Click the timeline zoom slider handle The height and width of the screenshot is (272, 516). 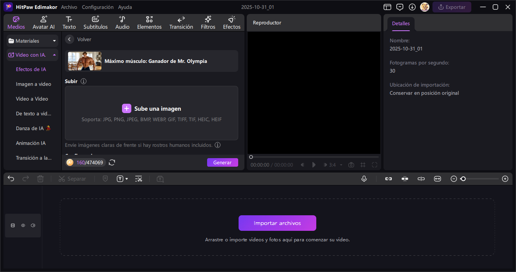(x=463, y=179)
